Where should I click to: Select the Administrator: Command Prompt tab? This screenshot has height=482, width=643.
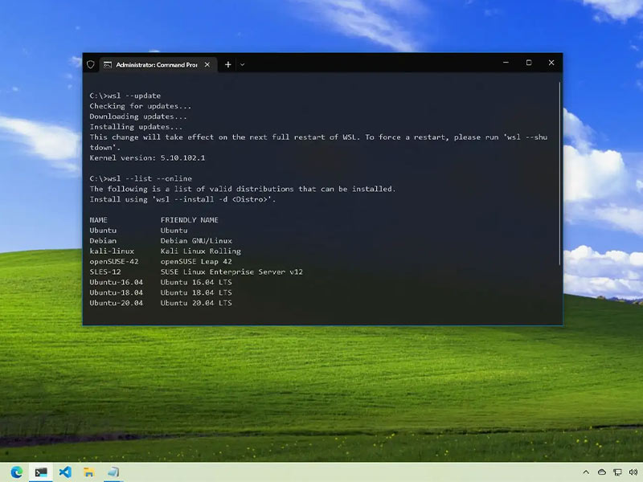coord(158,65)
